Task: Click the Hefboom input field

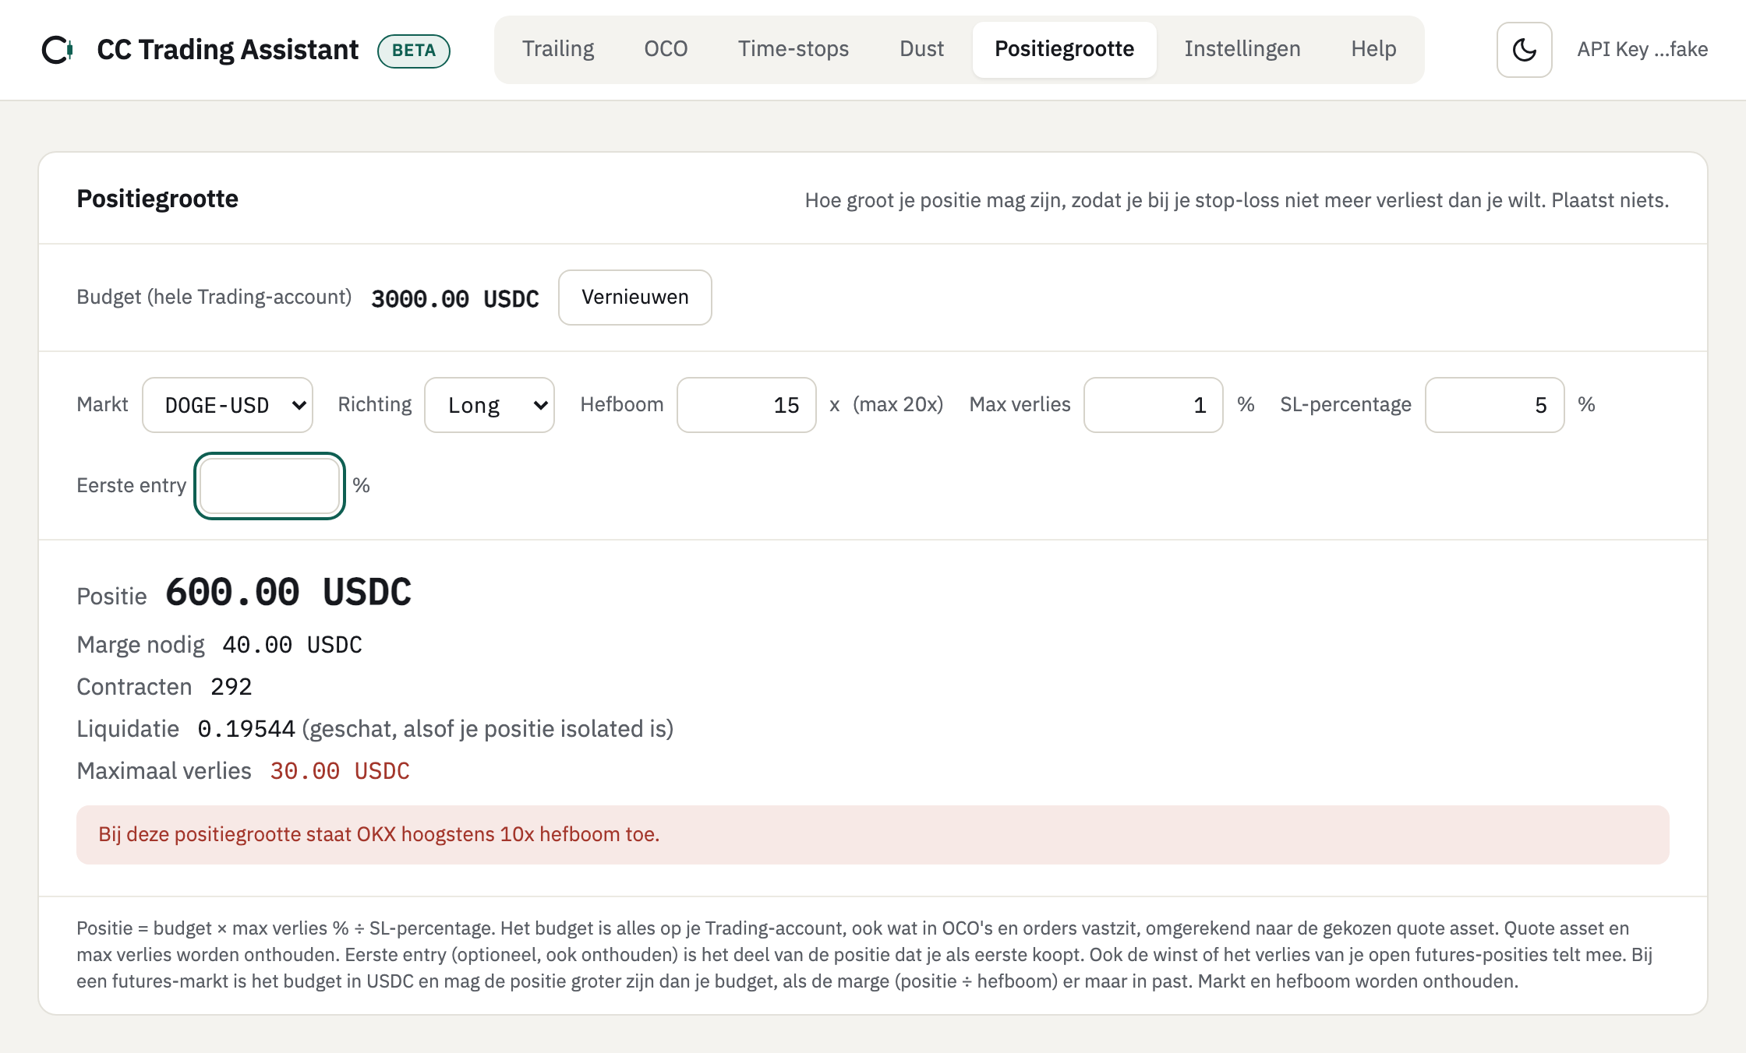Action: 747,405
